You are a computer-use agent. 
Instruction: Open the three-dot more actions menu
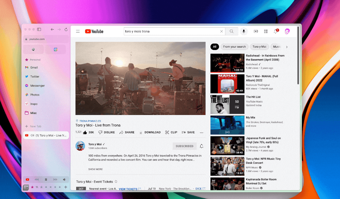[x=201, y=133]
